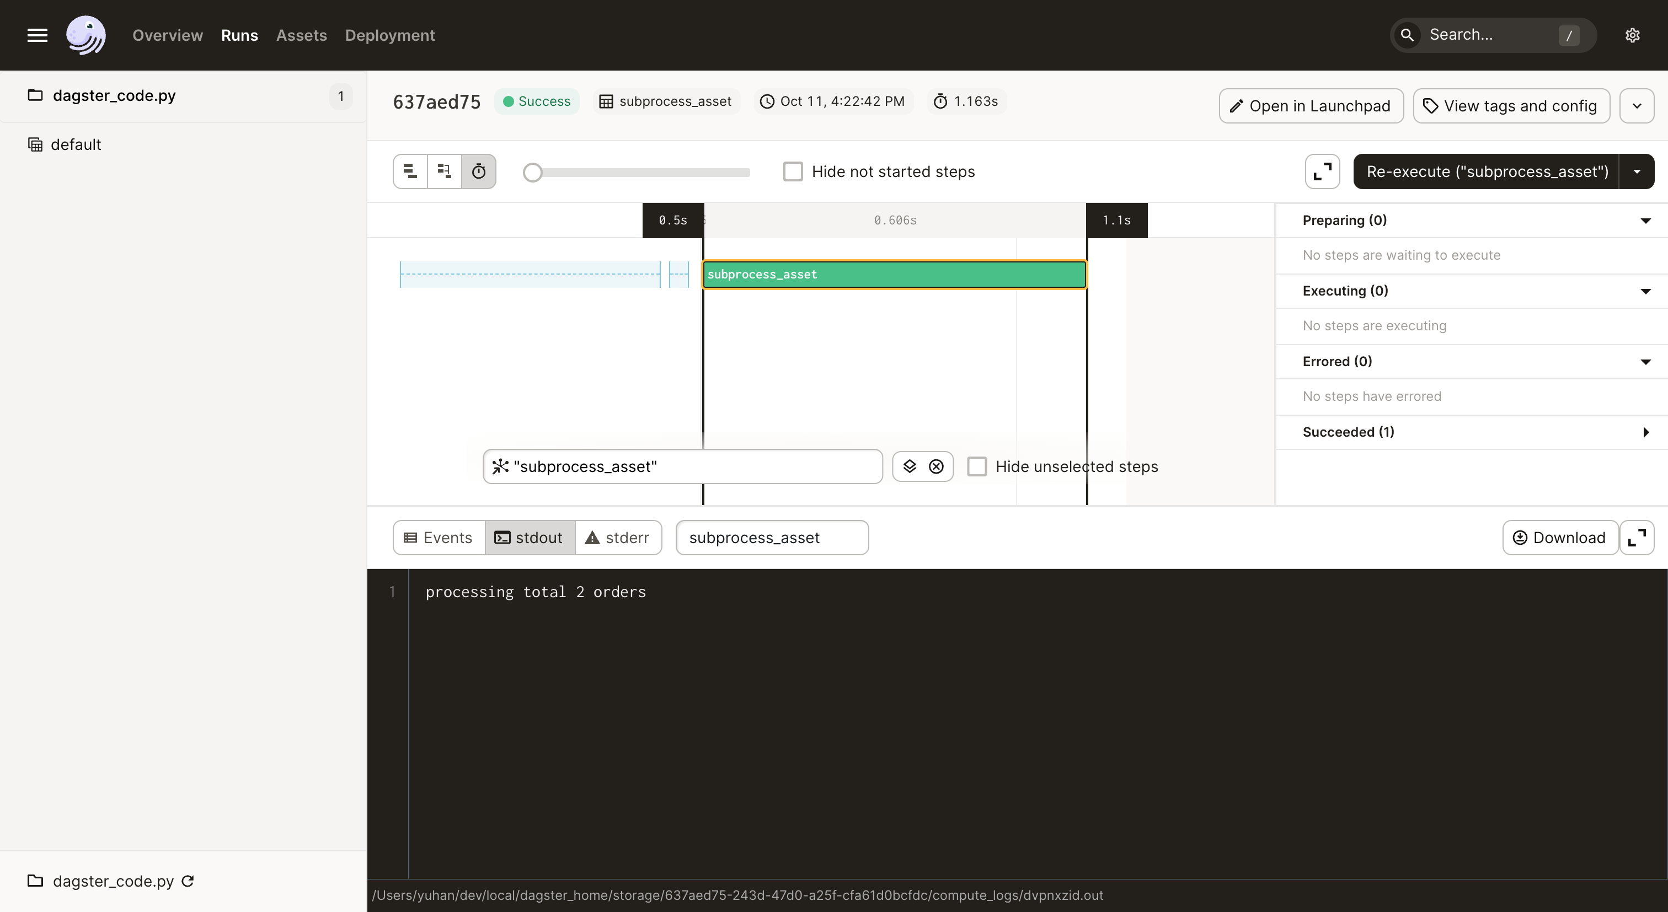
Task: Clear the step selection query with the x-circle icon
Action: [x=936, y=466]
